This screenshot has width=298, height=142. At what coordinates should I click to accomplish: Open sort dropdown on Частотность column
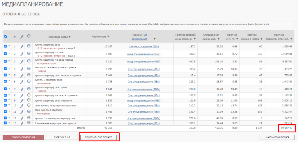(108, 36)
